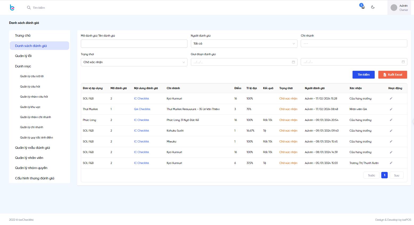The image size is (414, 225).
Task: Focus the Mã đánh giá/Tên đánh giá input
Action: tap(134, 44)
